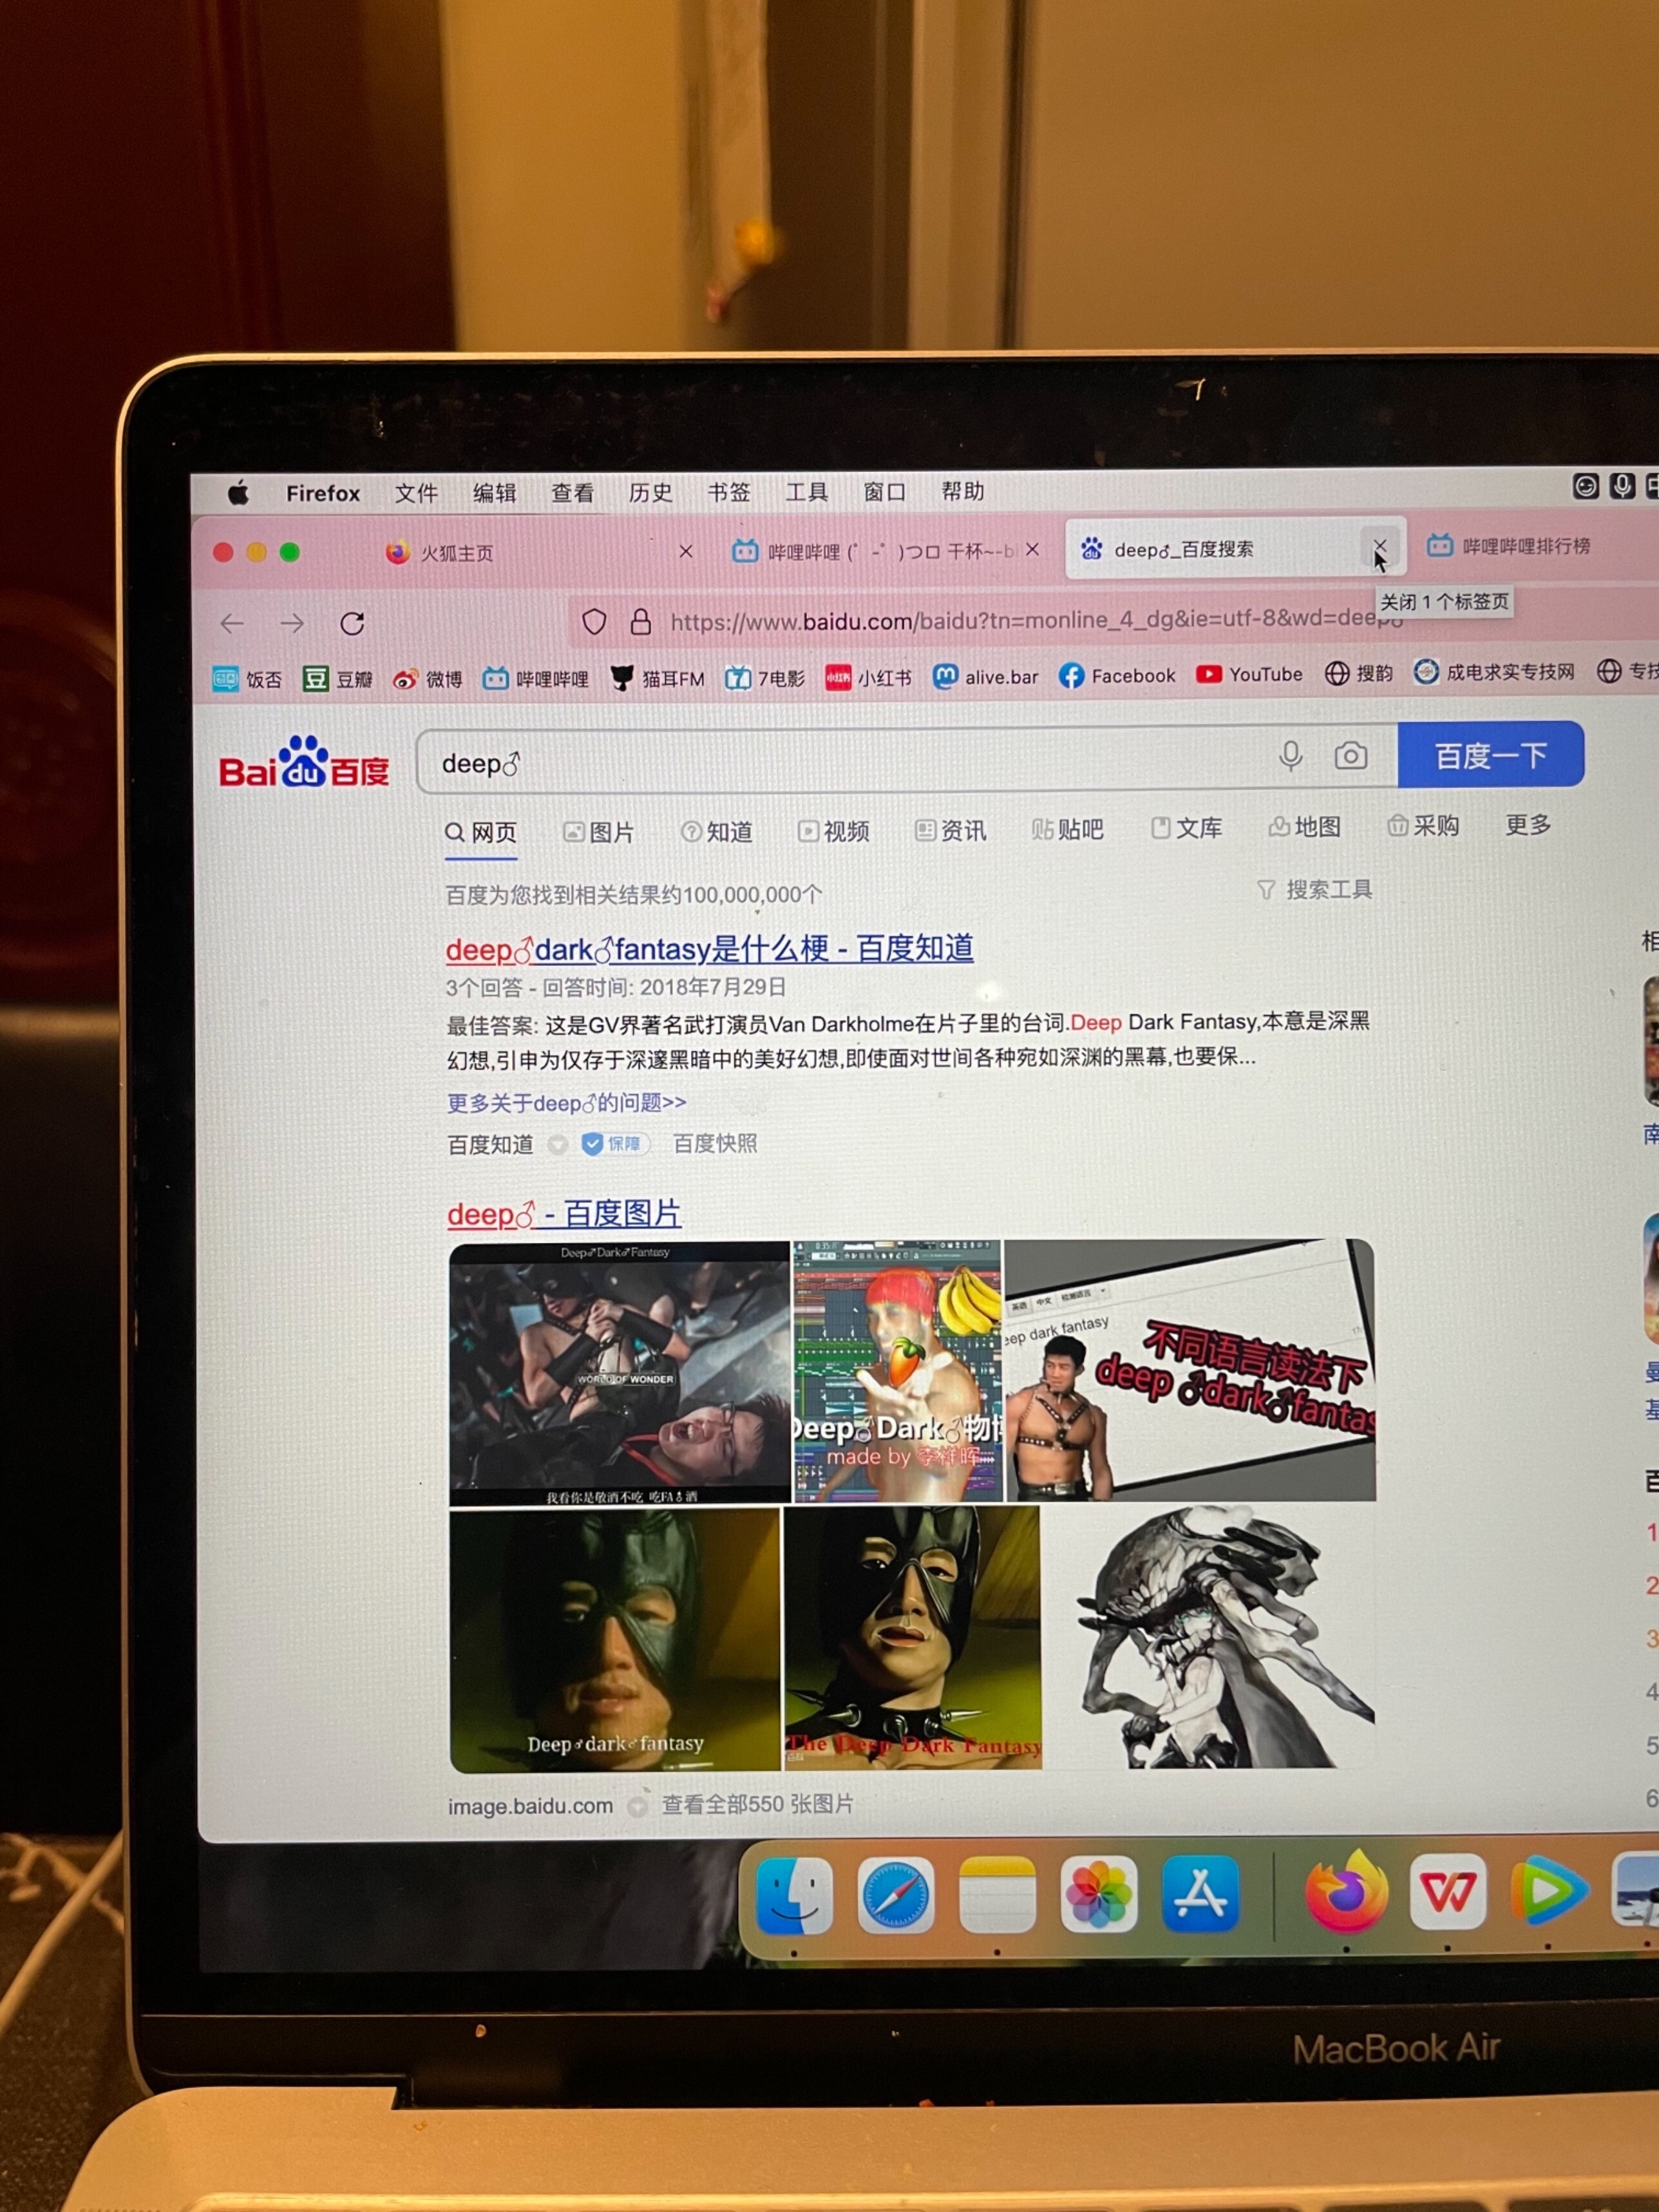Screen dimensions: 1659x2212
Task: Open the 更多 search categories menu
Action: (1527, 825)
